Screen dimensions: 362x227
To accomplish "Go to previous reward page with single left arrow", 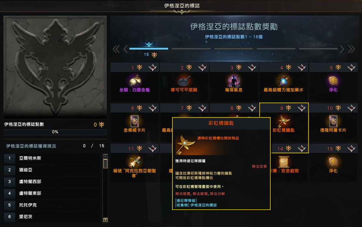I will (x=126, y=49).
